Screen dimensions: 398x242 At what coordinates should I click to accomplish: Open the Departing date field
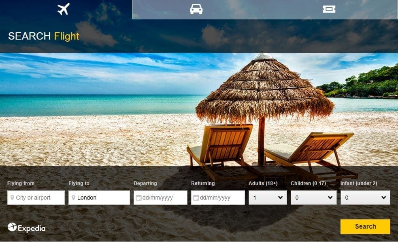point(160,198)
